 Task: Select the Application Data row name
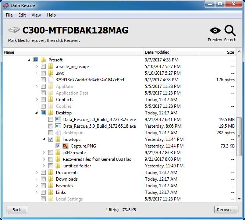(x=72, y=93)
